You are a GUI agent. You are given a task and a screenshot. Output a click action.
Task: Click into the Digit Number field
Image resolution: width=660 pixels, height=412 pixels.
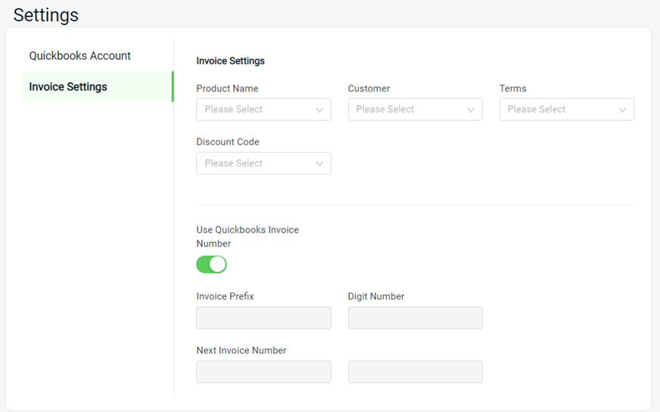(x=415, y=318)
